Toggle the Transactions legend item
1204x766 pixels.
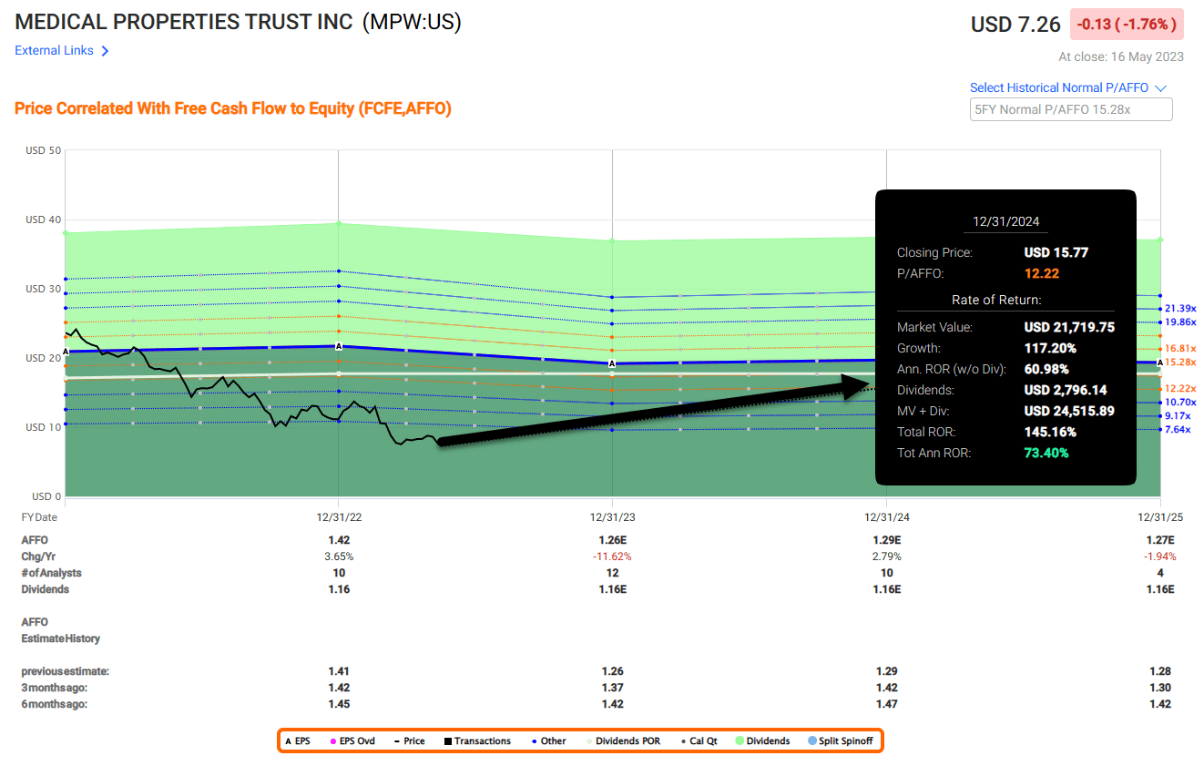pos(477,741)
